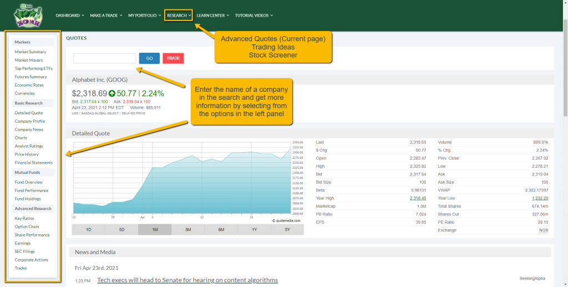Expand the Tutorial Videos menu
The height and width of the screenshot is (287, 568).
[x=254, y=16]
